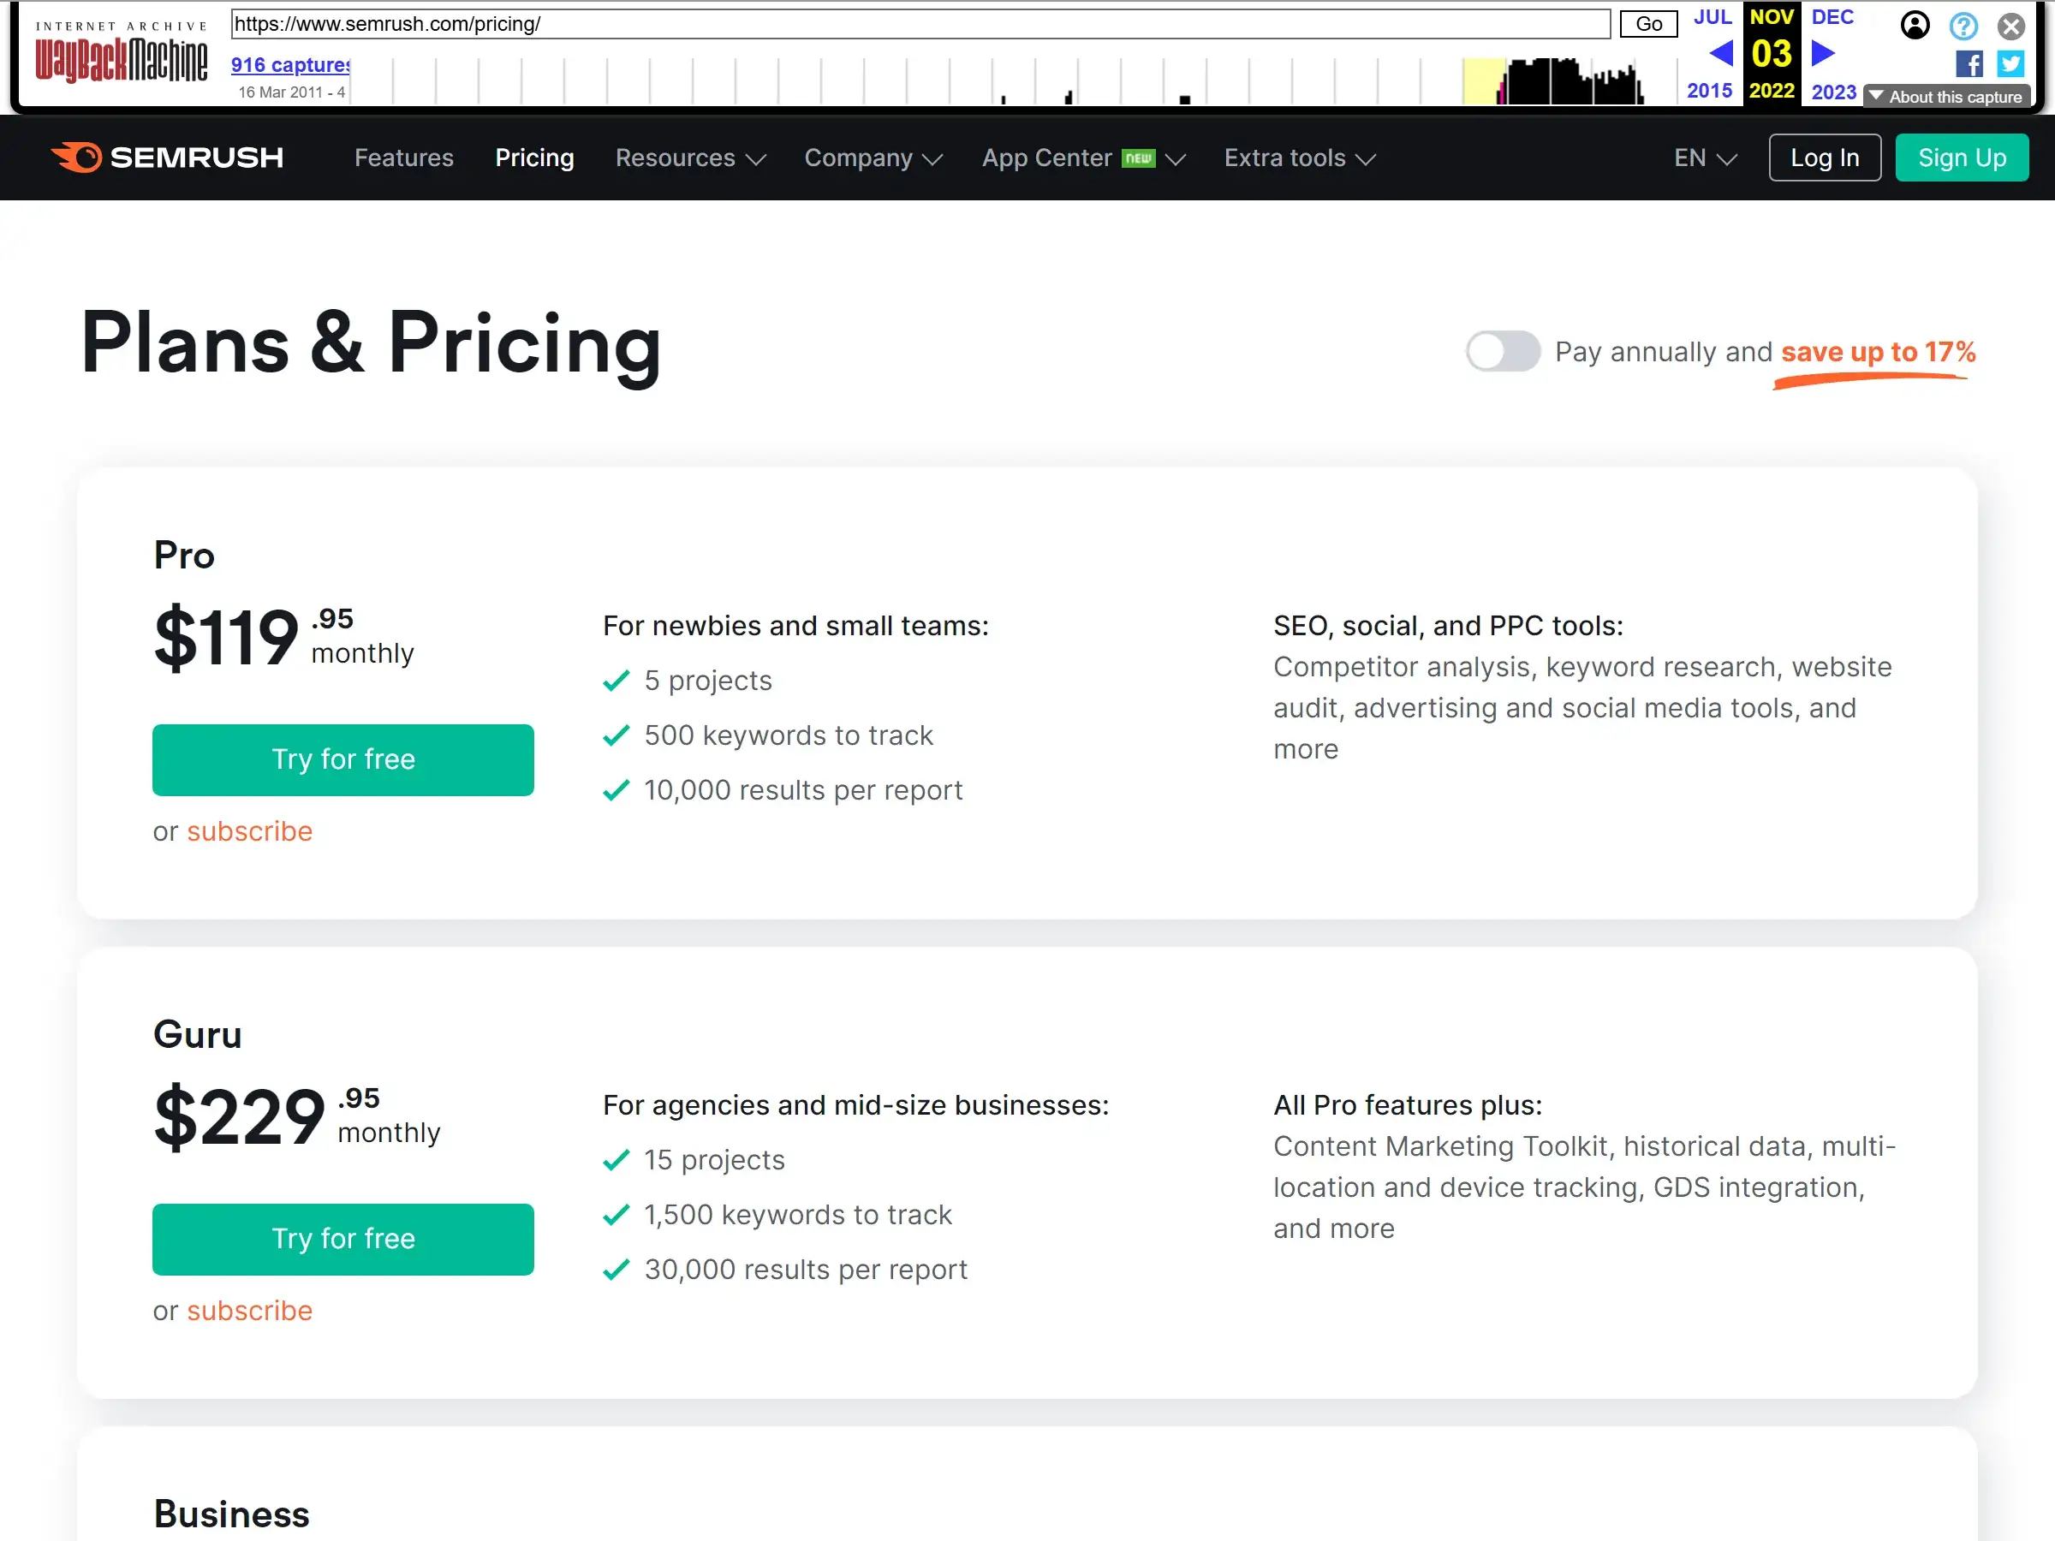Share this capture on Twitter
2055x1541 pixels.
[x=2011, y=63]
